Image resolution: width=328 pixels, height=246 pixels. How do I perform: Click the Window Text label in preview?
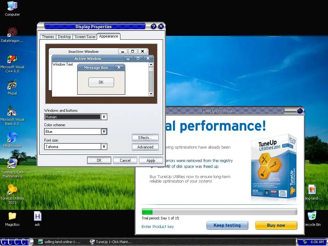(62, 64)
